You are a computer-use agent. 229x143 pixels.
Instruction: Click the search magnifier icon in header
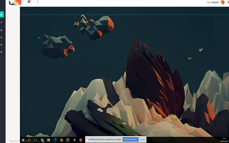pos(38,2)
